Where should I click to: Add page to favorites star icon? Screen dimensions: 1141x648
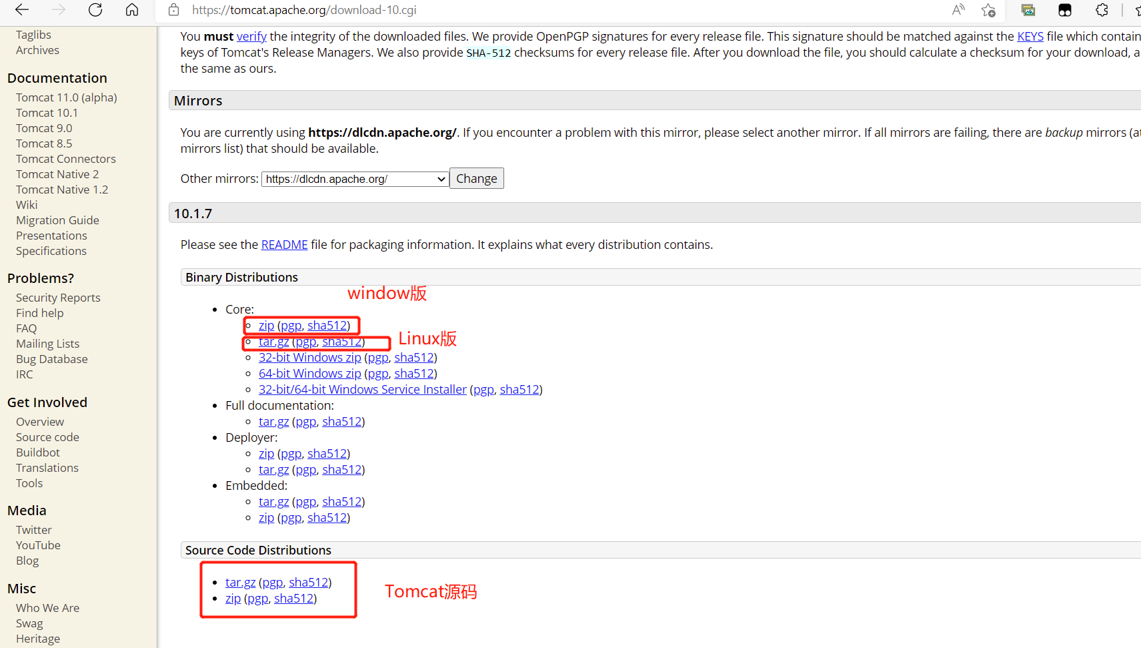[988, 10]
